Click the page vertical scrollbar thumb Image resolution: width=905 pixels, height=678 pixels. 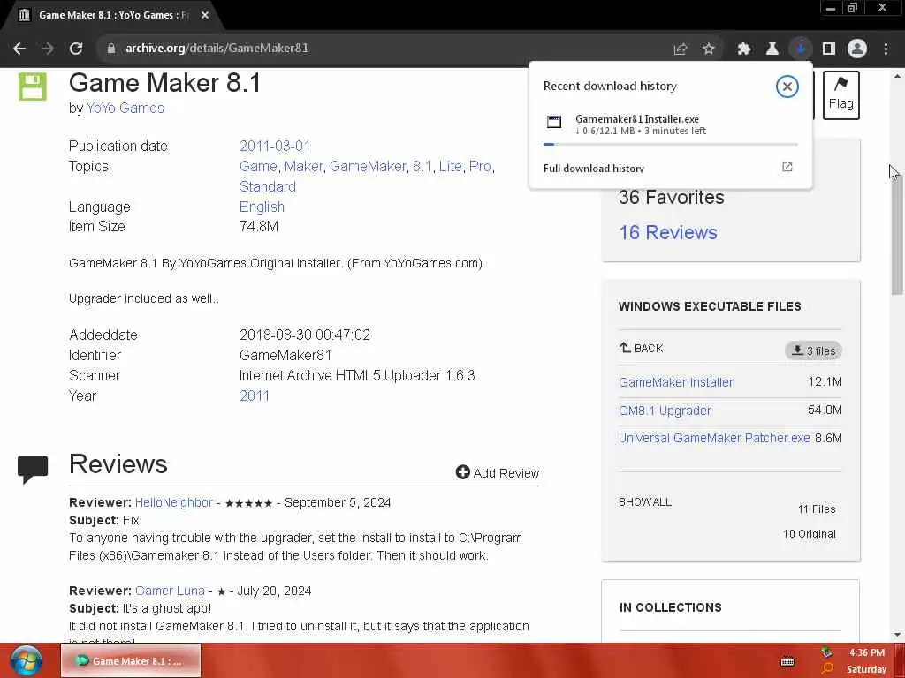pyautogui.click(x=896, y=233)
